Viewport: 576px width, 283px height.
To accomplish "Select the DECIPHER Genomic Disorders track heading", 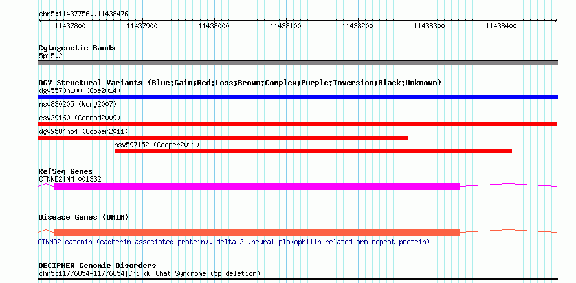I will 97,266.
